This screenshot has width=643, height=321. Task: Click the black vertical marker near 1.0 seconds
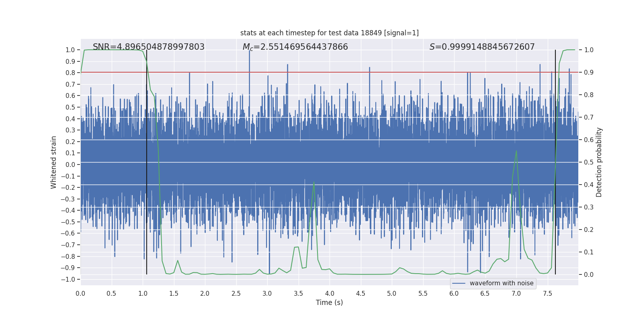click(x=147, y=162)
